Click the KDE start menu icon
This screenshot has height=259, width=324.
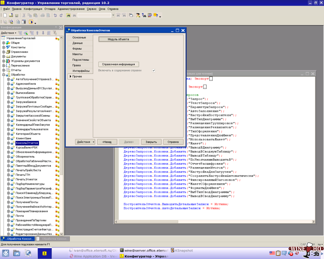[6, 253]
